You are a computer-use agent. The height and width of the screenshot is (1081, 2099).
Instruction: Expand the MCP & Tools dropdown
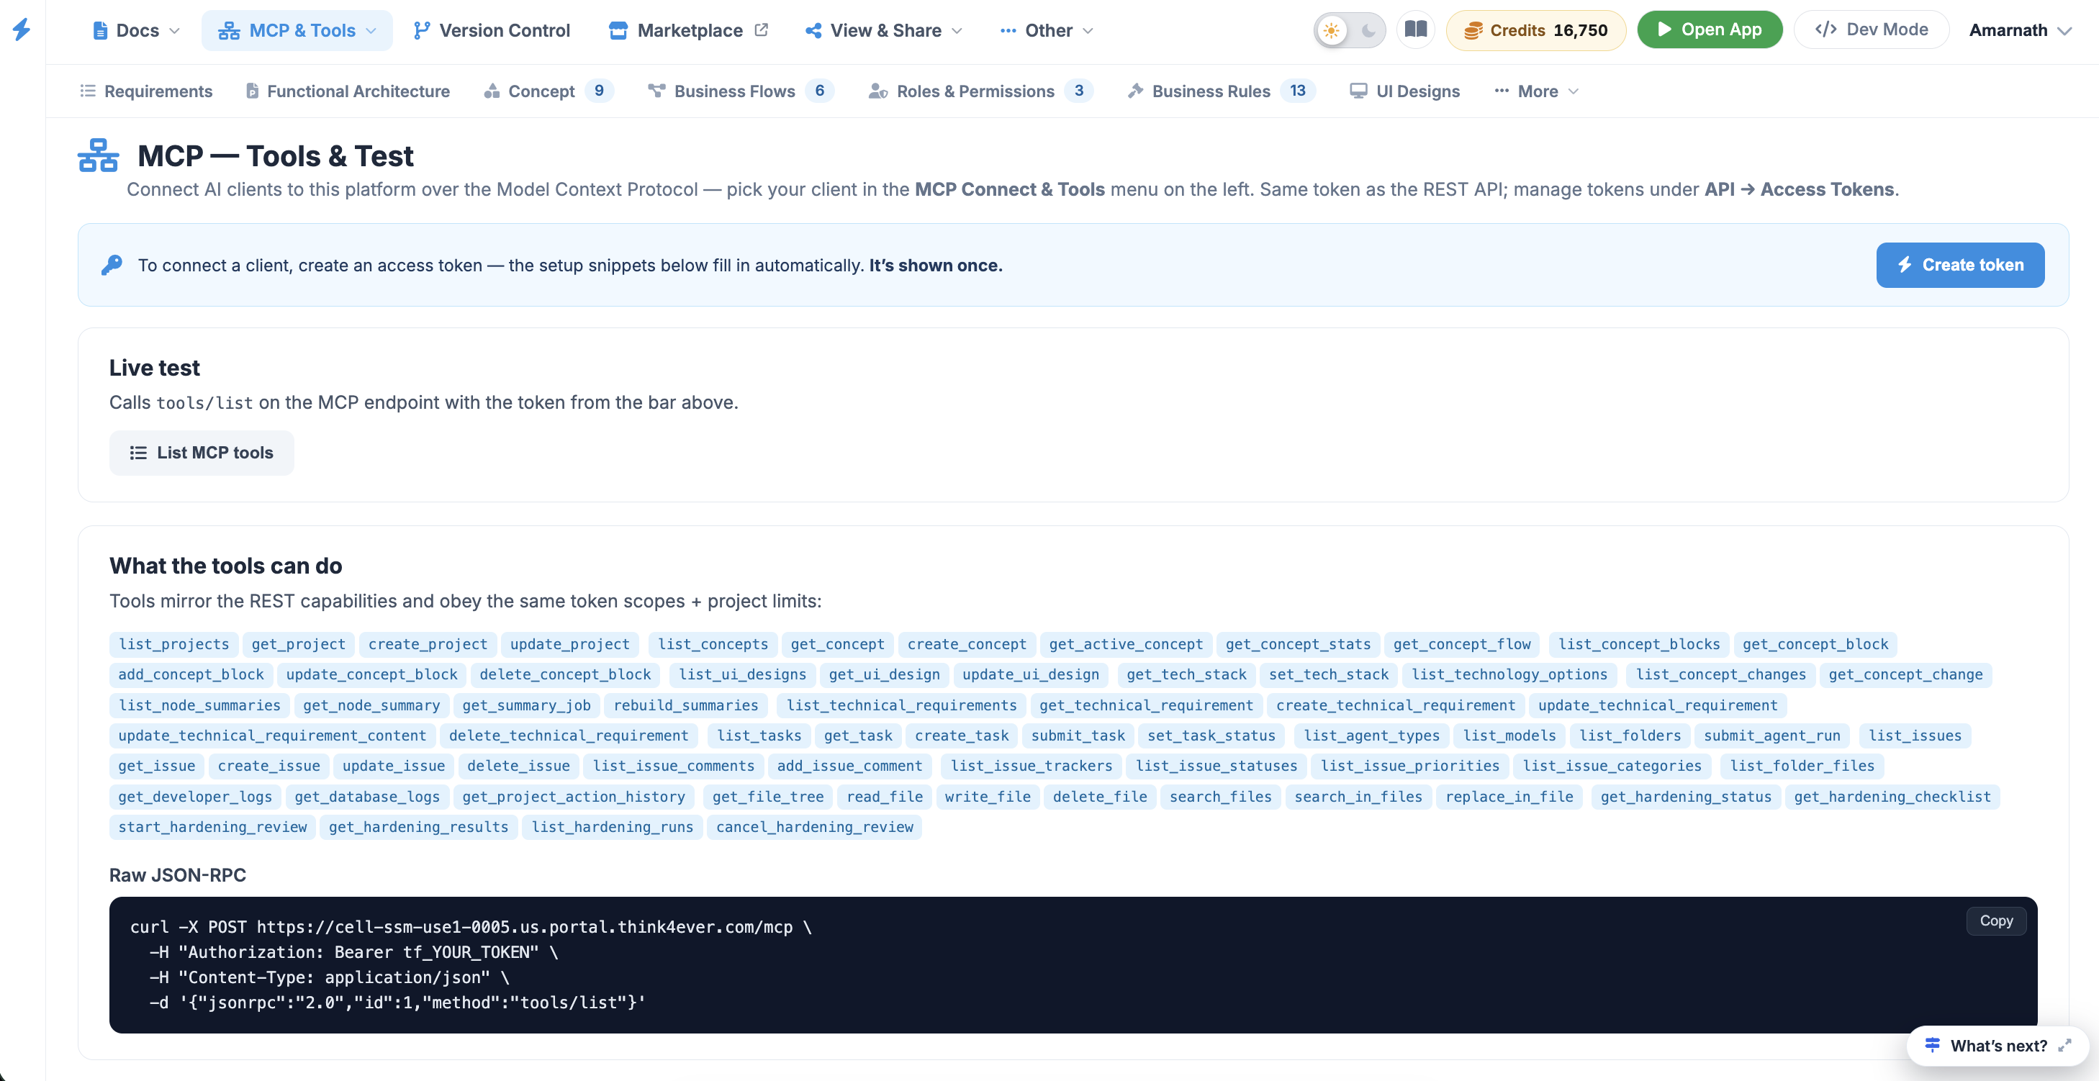coord(297,31)
